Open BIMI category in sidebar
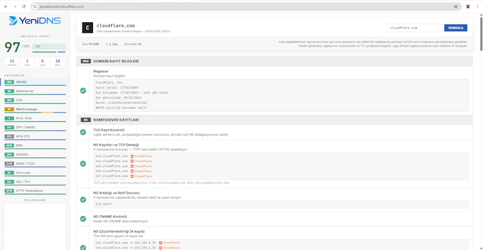This screenshot has width=483, height=250. click(x=35, y=146)
